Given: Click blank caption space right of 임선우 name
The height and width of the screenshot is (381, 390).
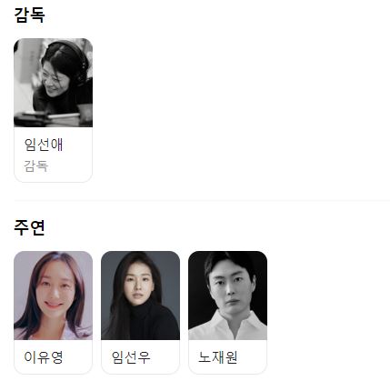Looking at the screenshot, I should pos(165,357).
